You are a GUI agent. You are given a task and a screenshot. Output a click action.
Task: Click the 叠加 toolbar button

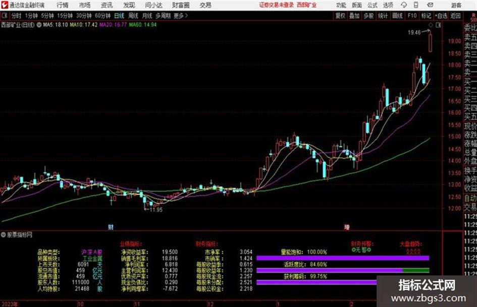354,16
